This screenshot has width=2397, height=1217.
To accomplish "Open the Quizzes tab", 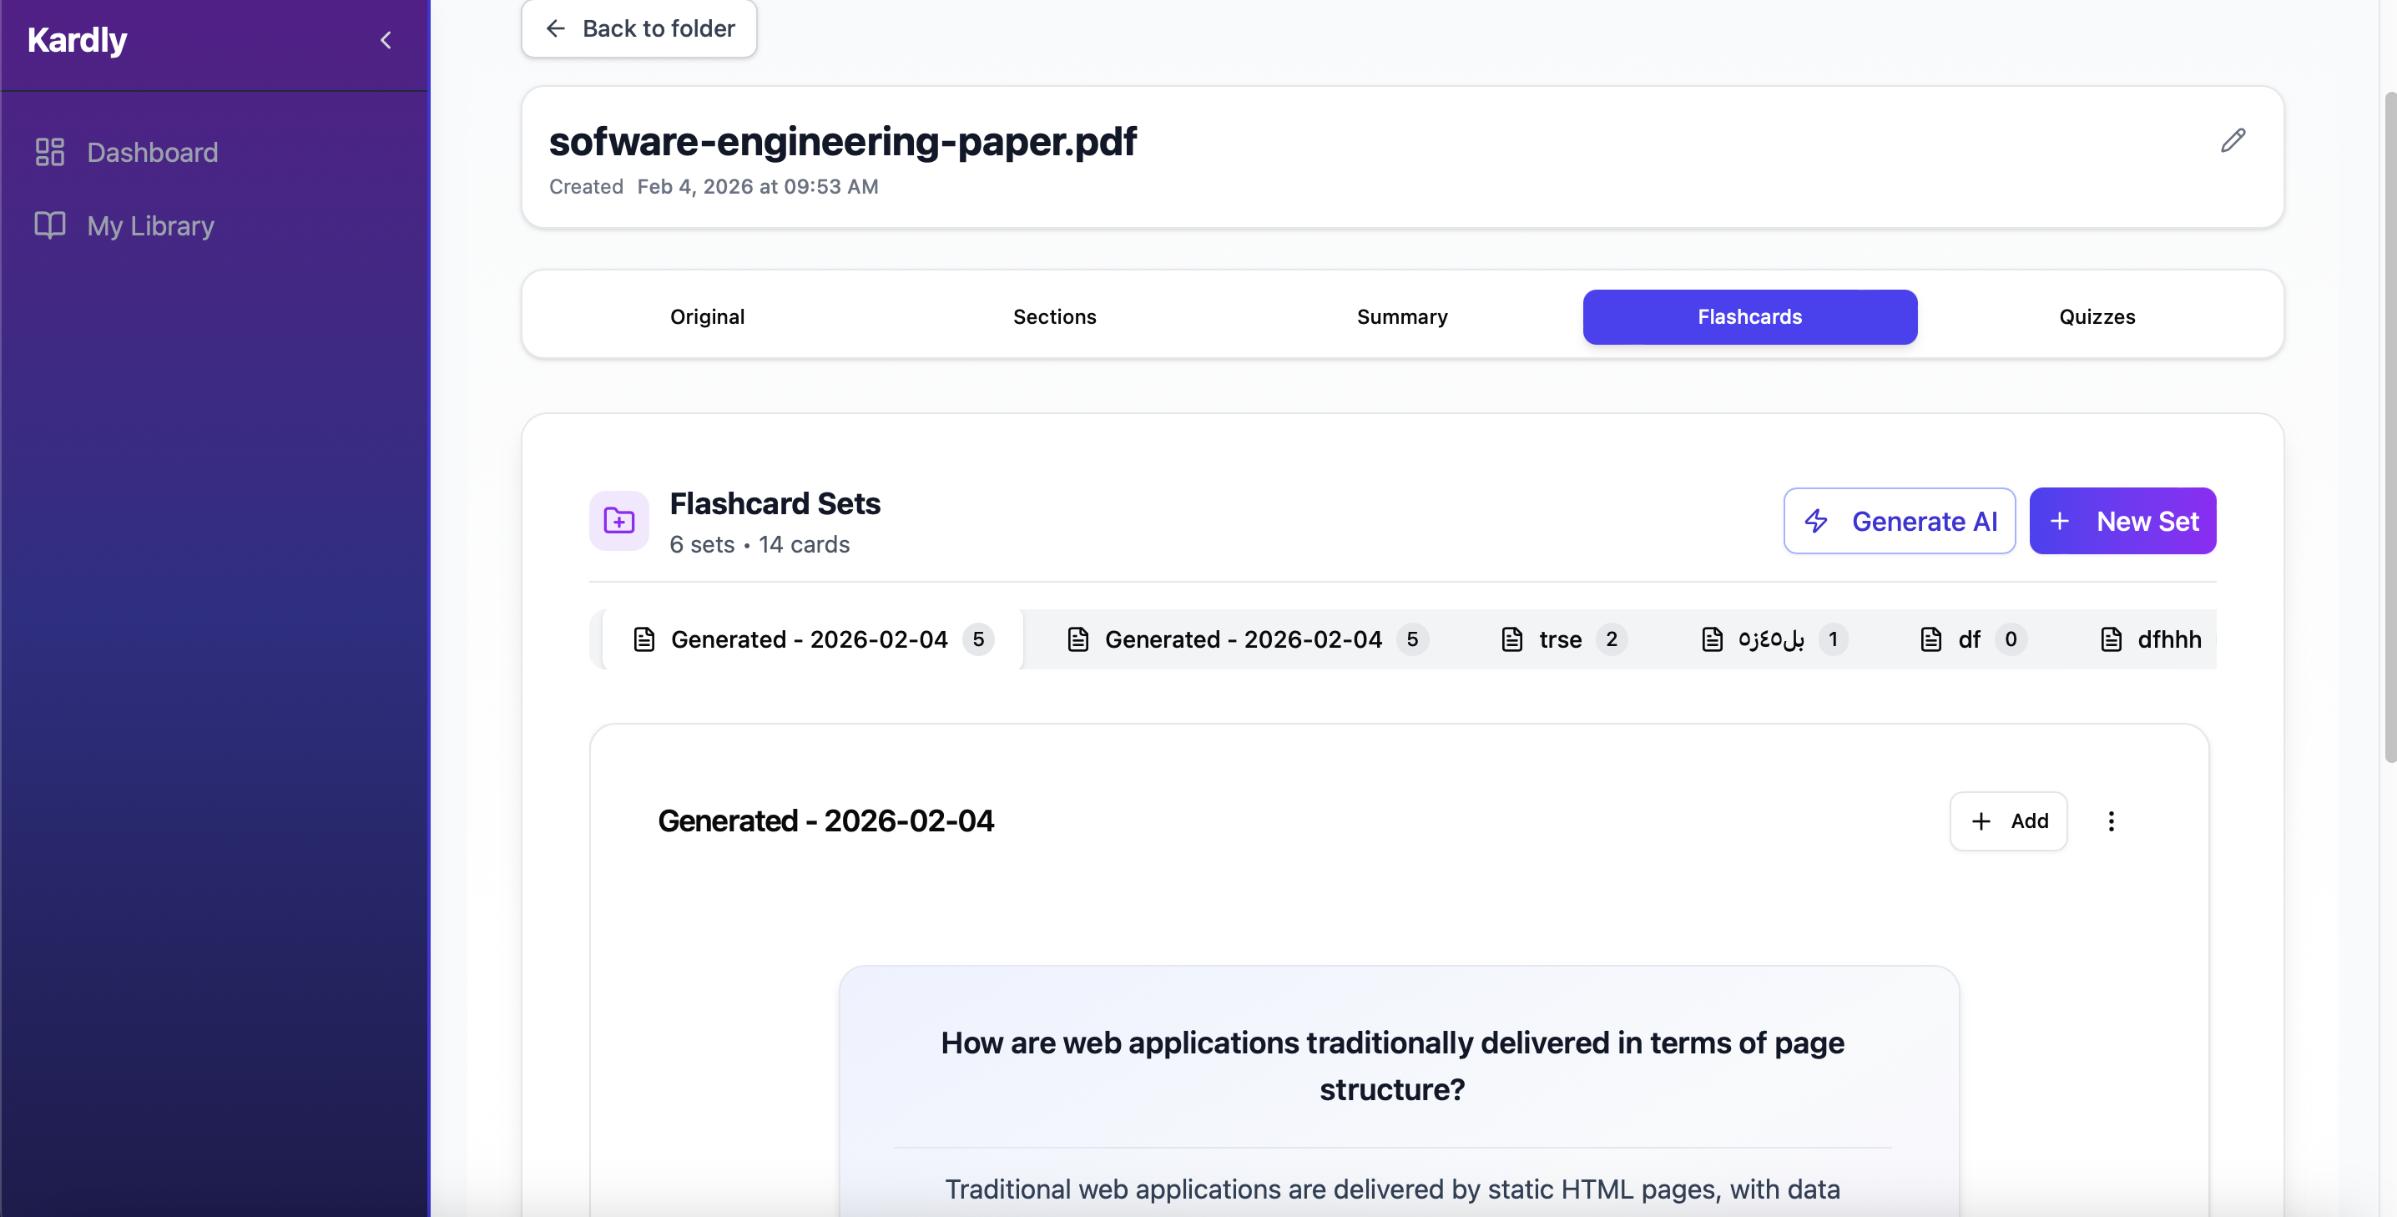I will coord(2097,316).
